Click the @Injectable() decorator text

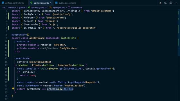(21, 35)
